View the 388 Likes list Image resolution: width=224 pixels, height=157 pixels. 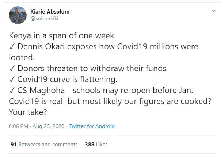coord(96,145)
